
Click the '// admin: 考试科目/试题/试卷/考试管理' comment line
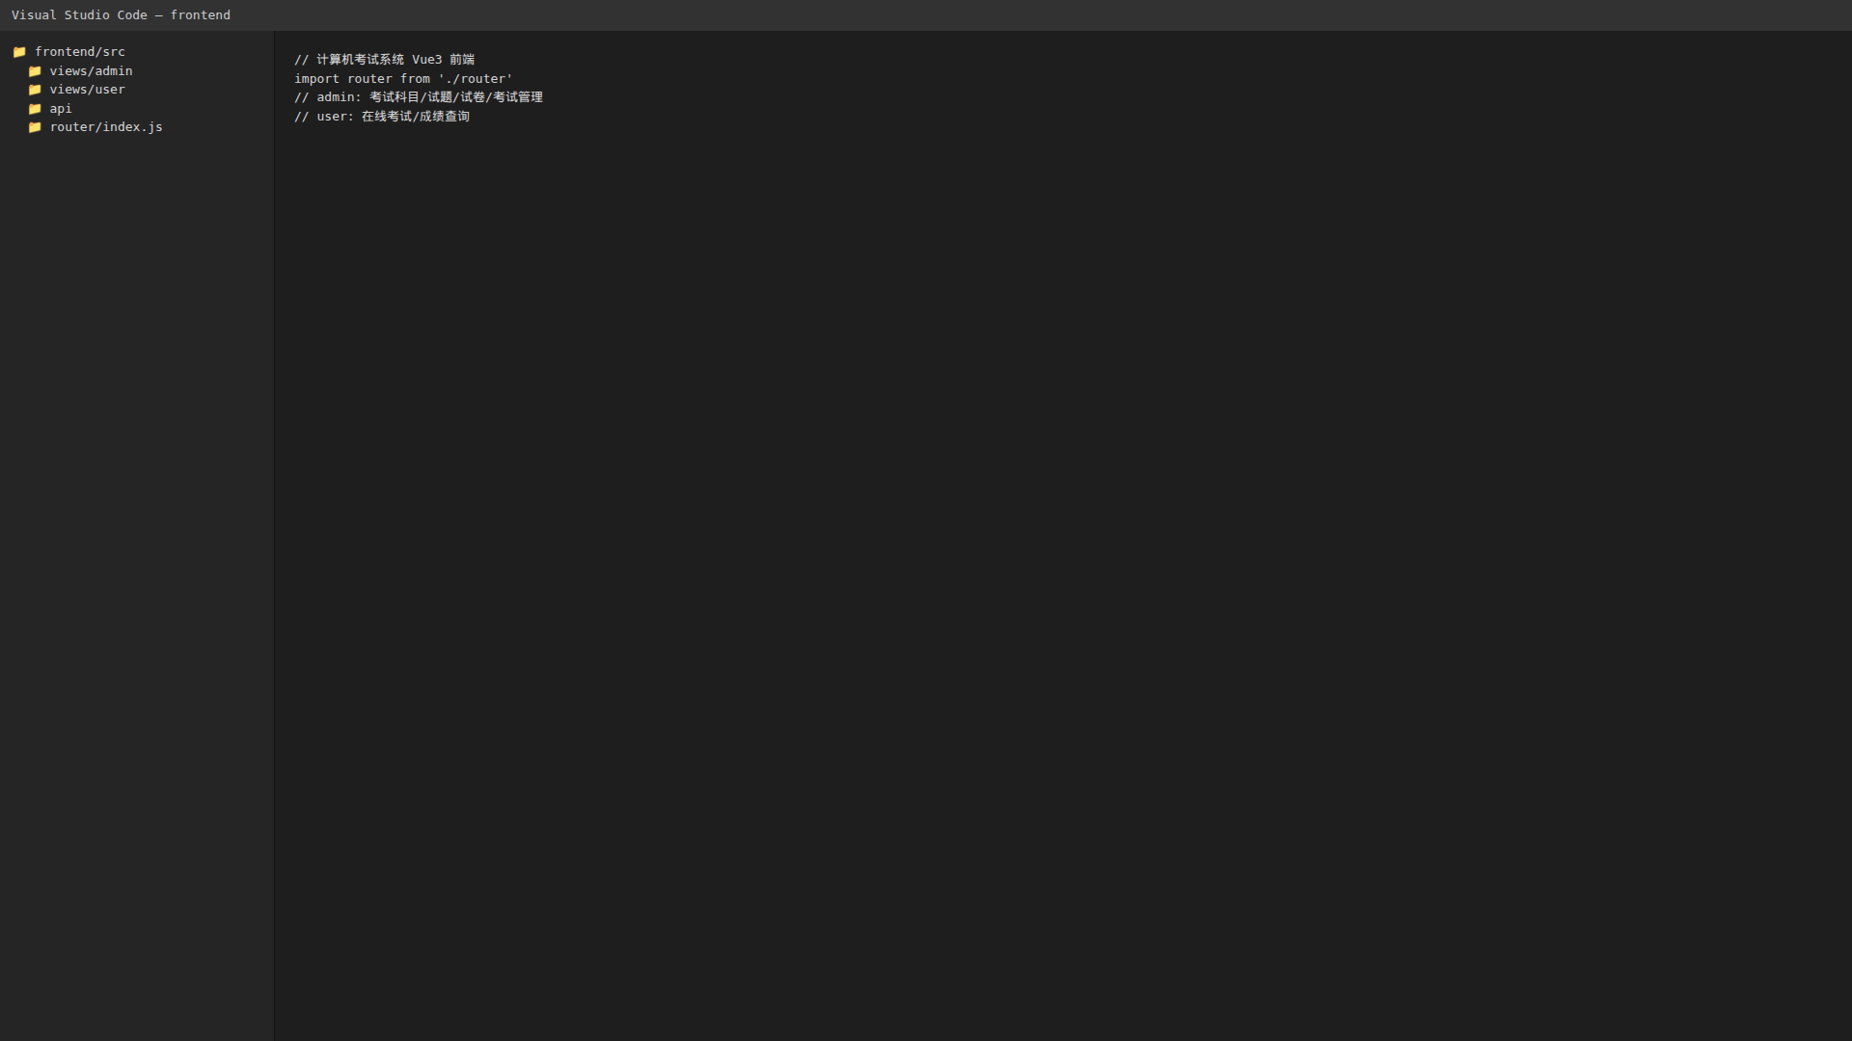coord(419,97)
